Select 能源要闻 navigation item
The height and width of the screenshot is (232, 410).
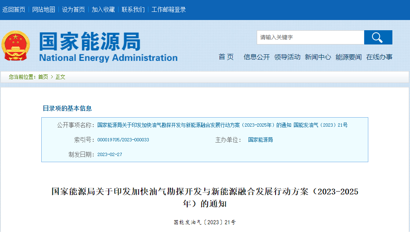pos(349,57)
